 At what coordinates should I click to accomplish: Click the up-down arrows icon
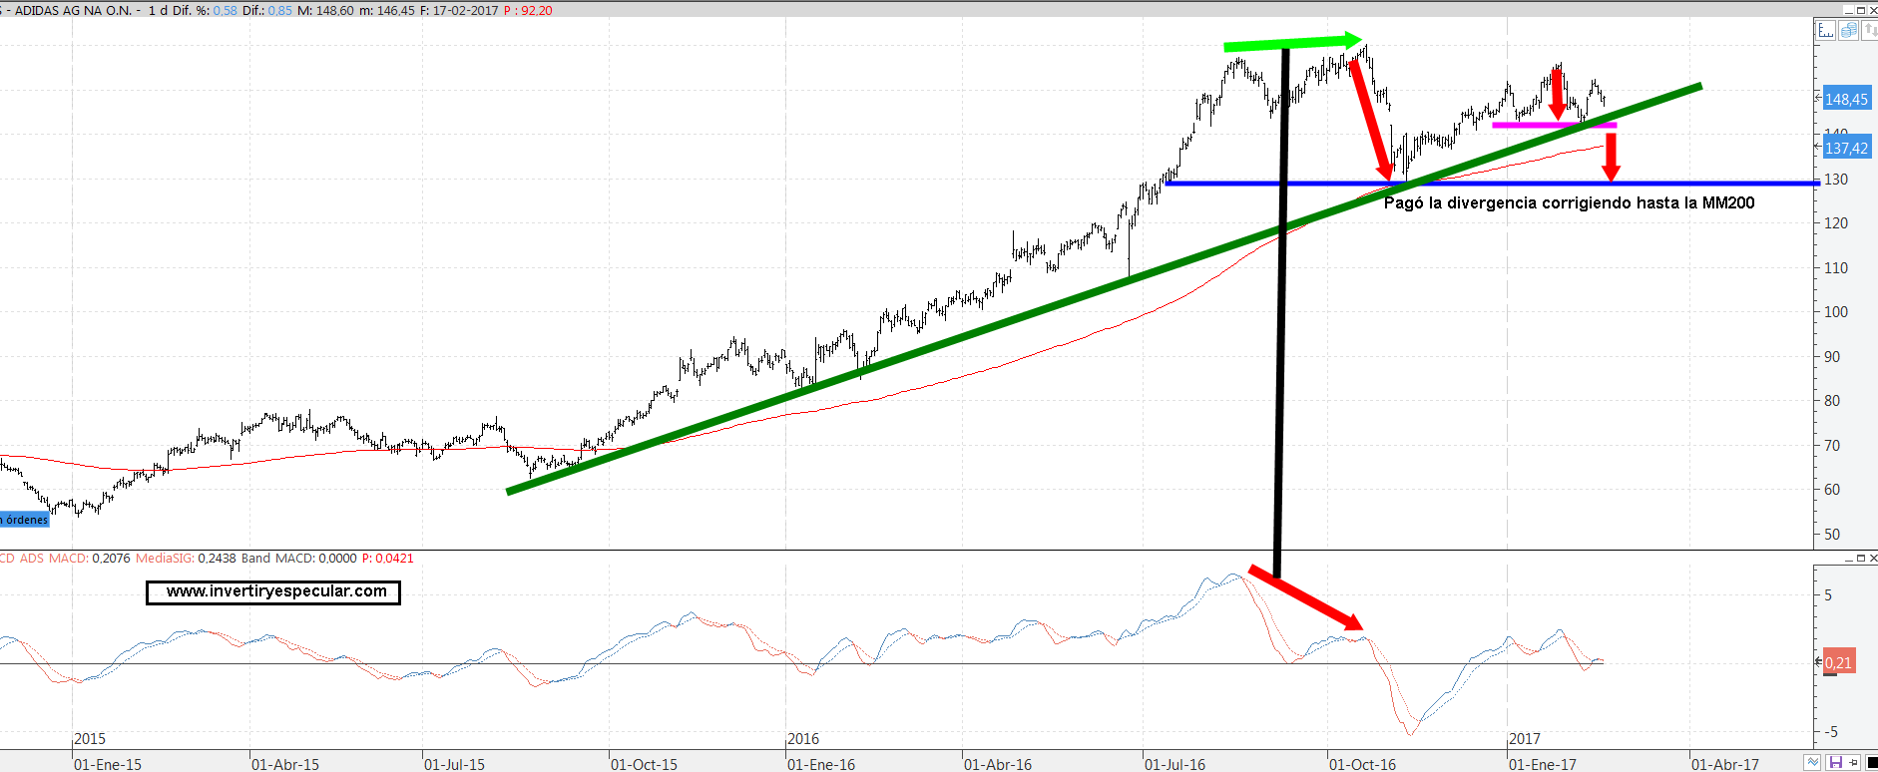[1870, 30]
